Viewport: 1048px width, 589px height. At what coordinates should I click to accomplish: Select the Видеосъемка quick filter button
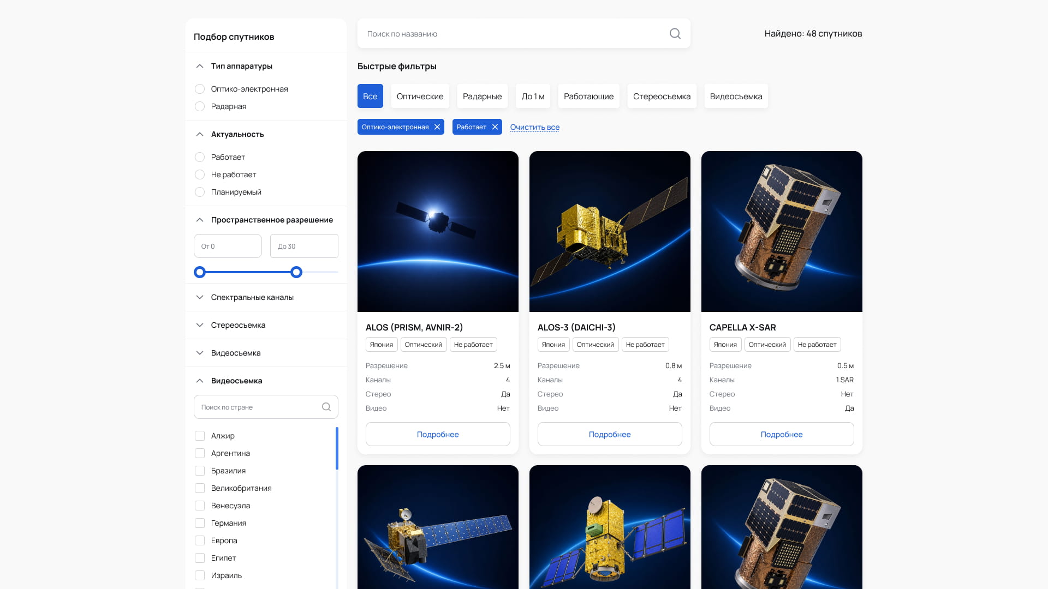[736, 96]
